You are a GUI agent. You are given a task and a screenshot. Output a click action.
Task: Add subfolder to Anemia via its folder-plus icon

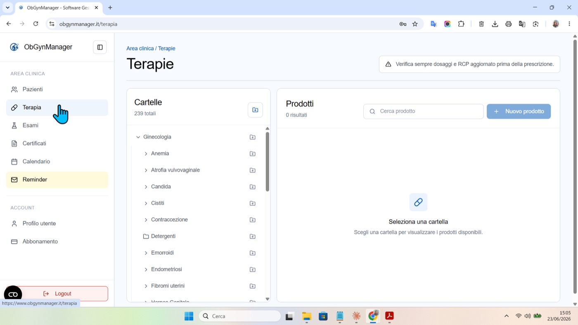pos(253,154)
